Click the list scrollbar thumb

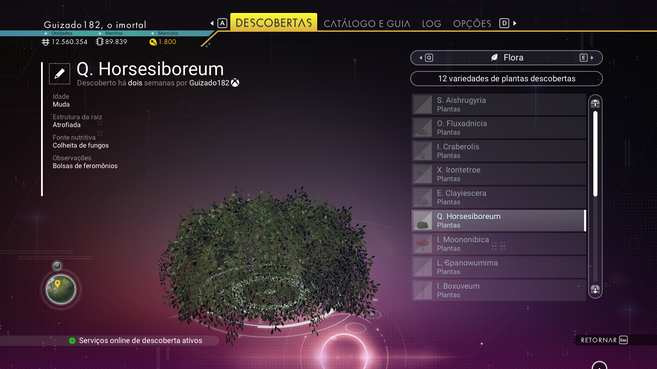point(595,154)
